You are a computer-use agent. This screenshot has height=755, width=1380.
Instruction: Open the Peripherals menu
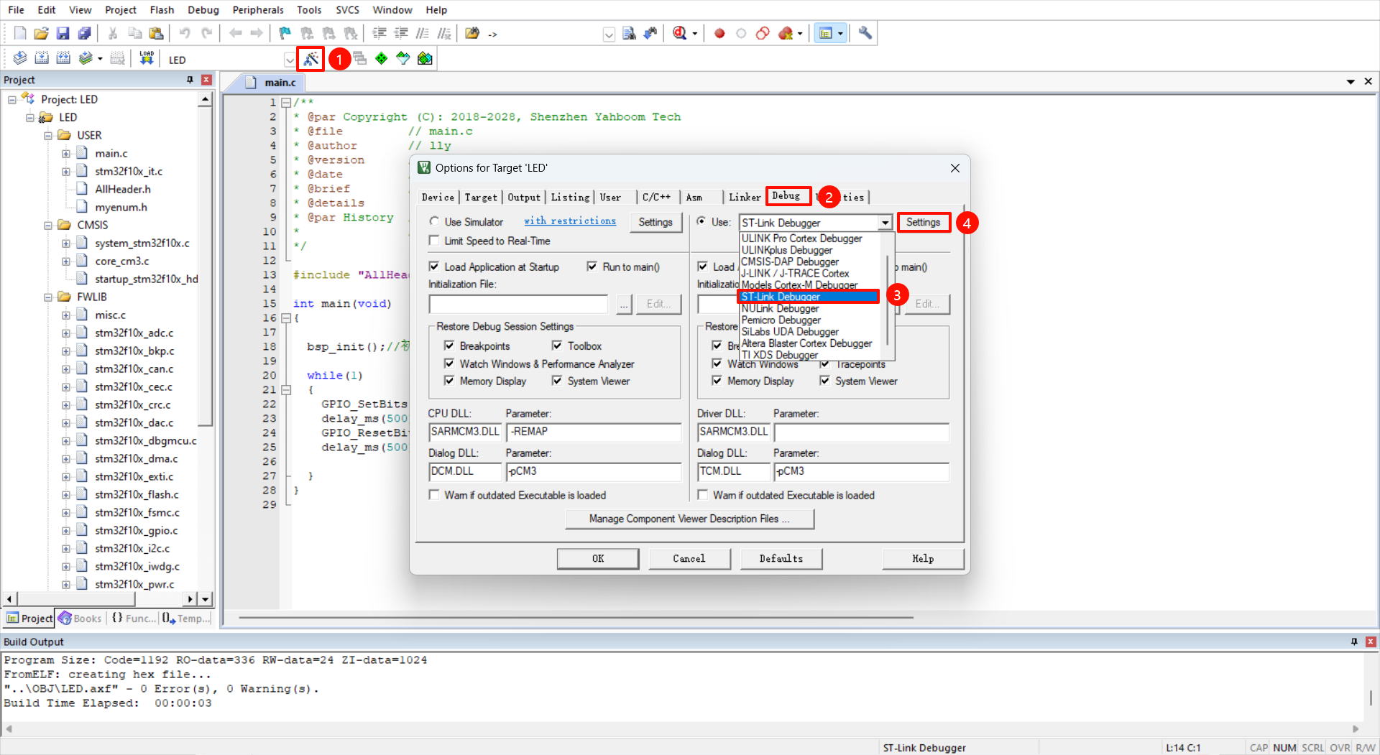pos(258,9)
